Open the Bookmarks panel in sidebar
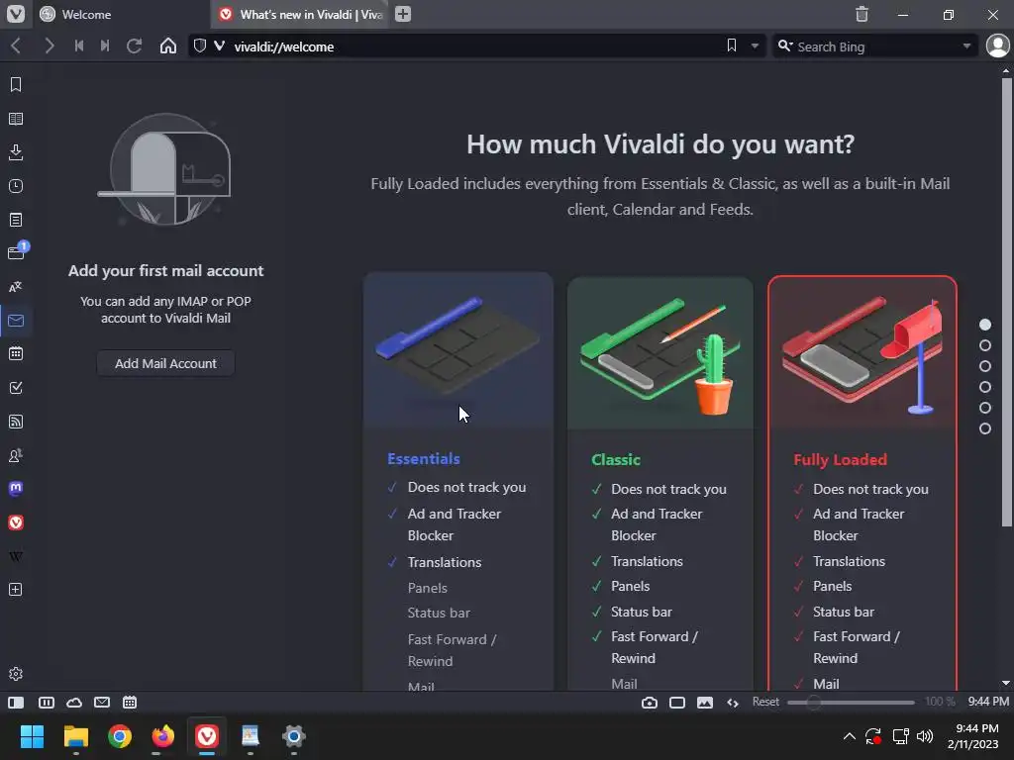Image resolution: width=1014 pixels, height=760 pixels. click(x=16, y=85)
